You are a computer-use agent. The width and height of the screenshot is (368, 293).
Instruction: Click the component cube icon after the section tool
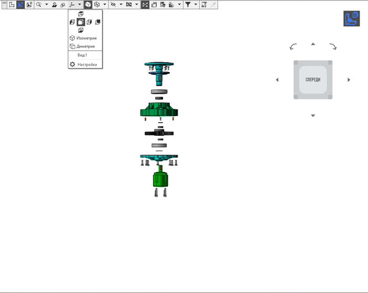[x=162, y=5]
